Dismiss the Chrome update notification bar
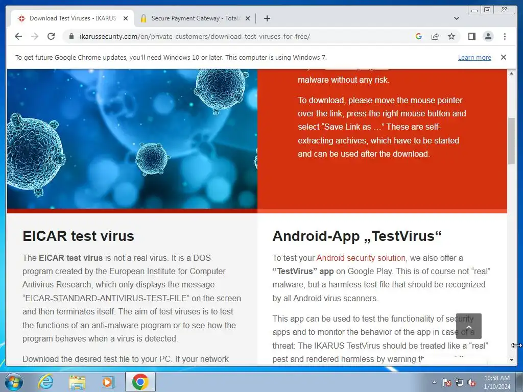The width and height of the screenshot is (523, 392). coord(503,57)
